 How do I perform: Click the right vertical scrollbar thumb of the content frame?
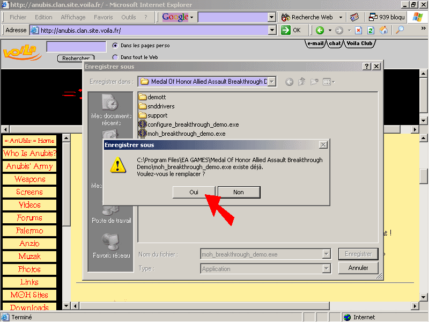(x=423, y=177)
